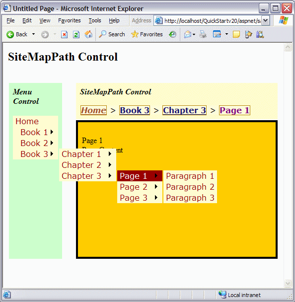Click the greyed Forward arrow icon
The width and height of the screenshot is (295, 302).
[x=45, y=35]
